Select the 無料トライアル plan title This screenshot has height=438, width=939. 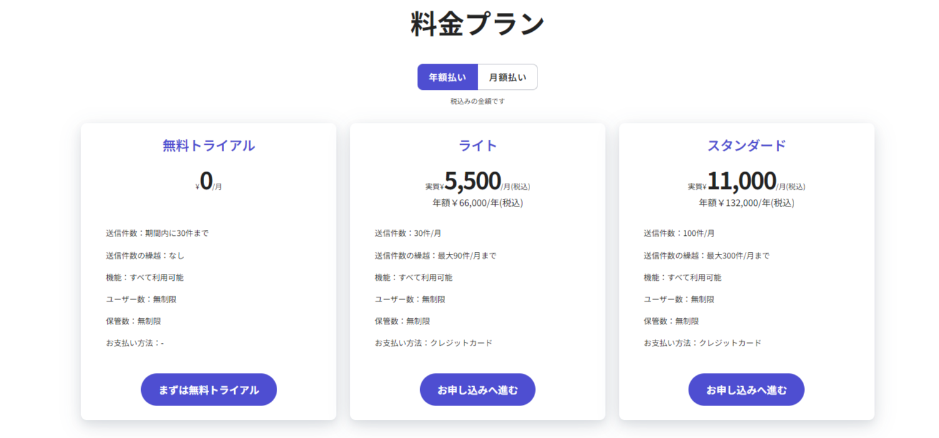[209, 145]
